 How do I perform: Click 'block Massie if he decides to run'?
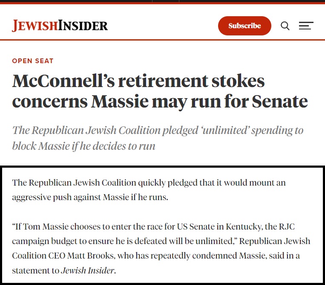tap(84, 146)
